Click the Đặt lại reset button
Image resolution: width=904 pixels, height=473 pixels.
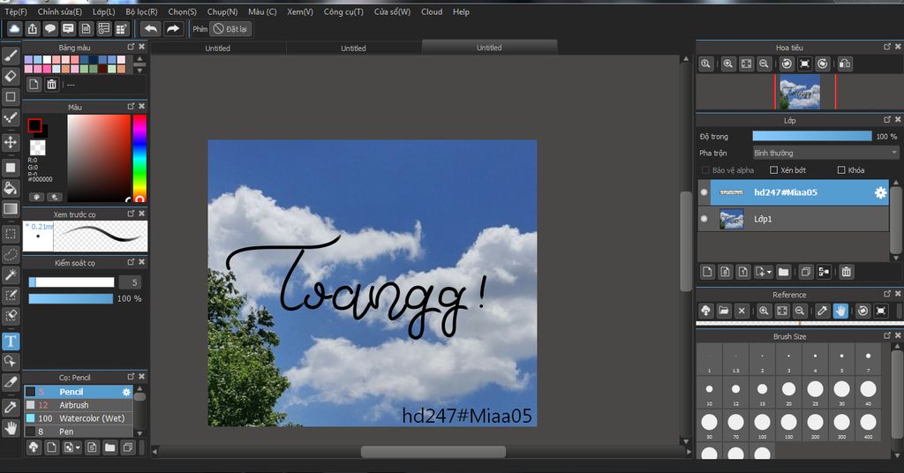coord(230,29)
